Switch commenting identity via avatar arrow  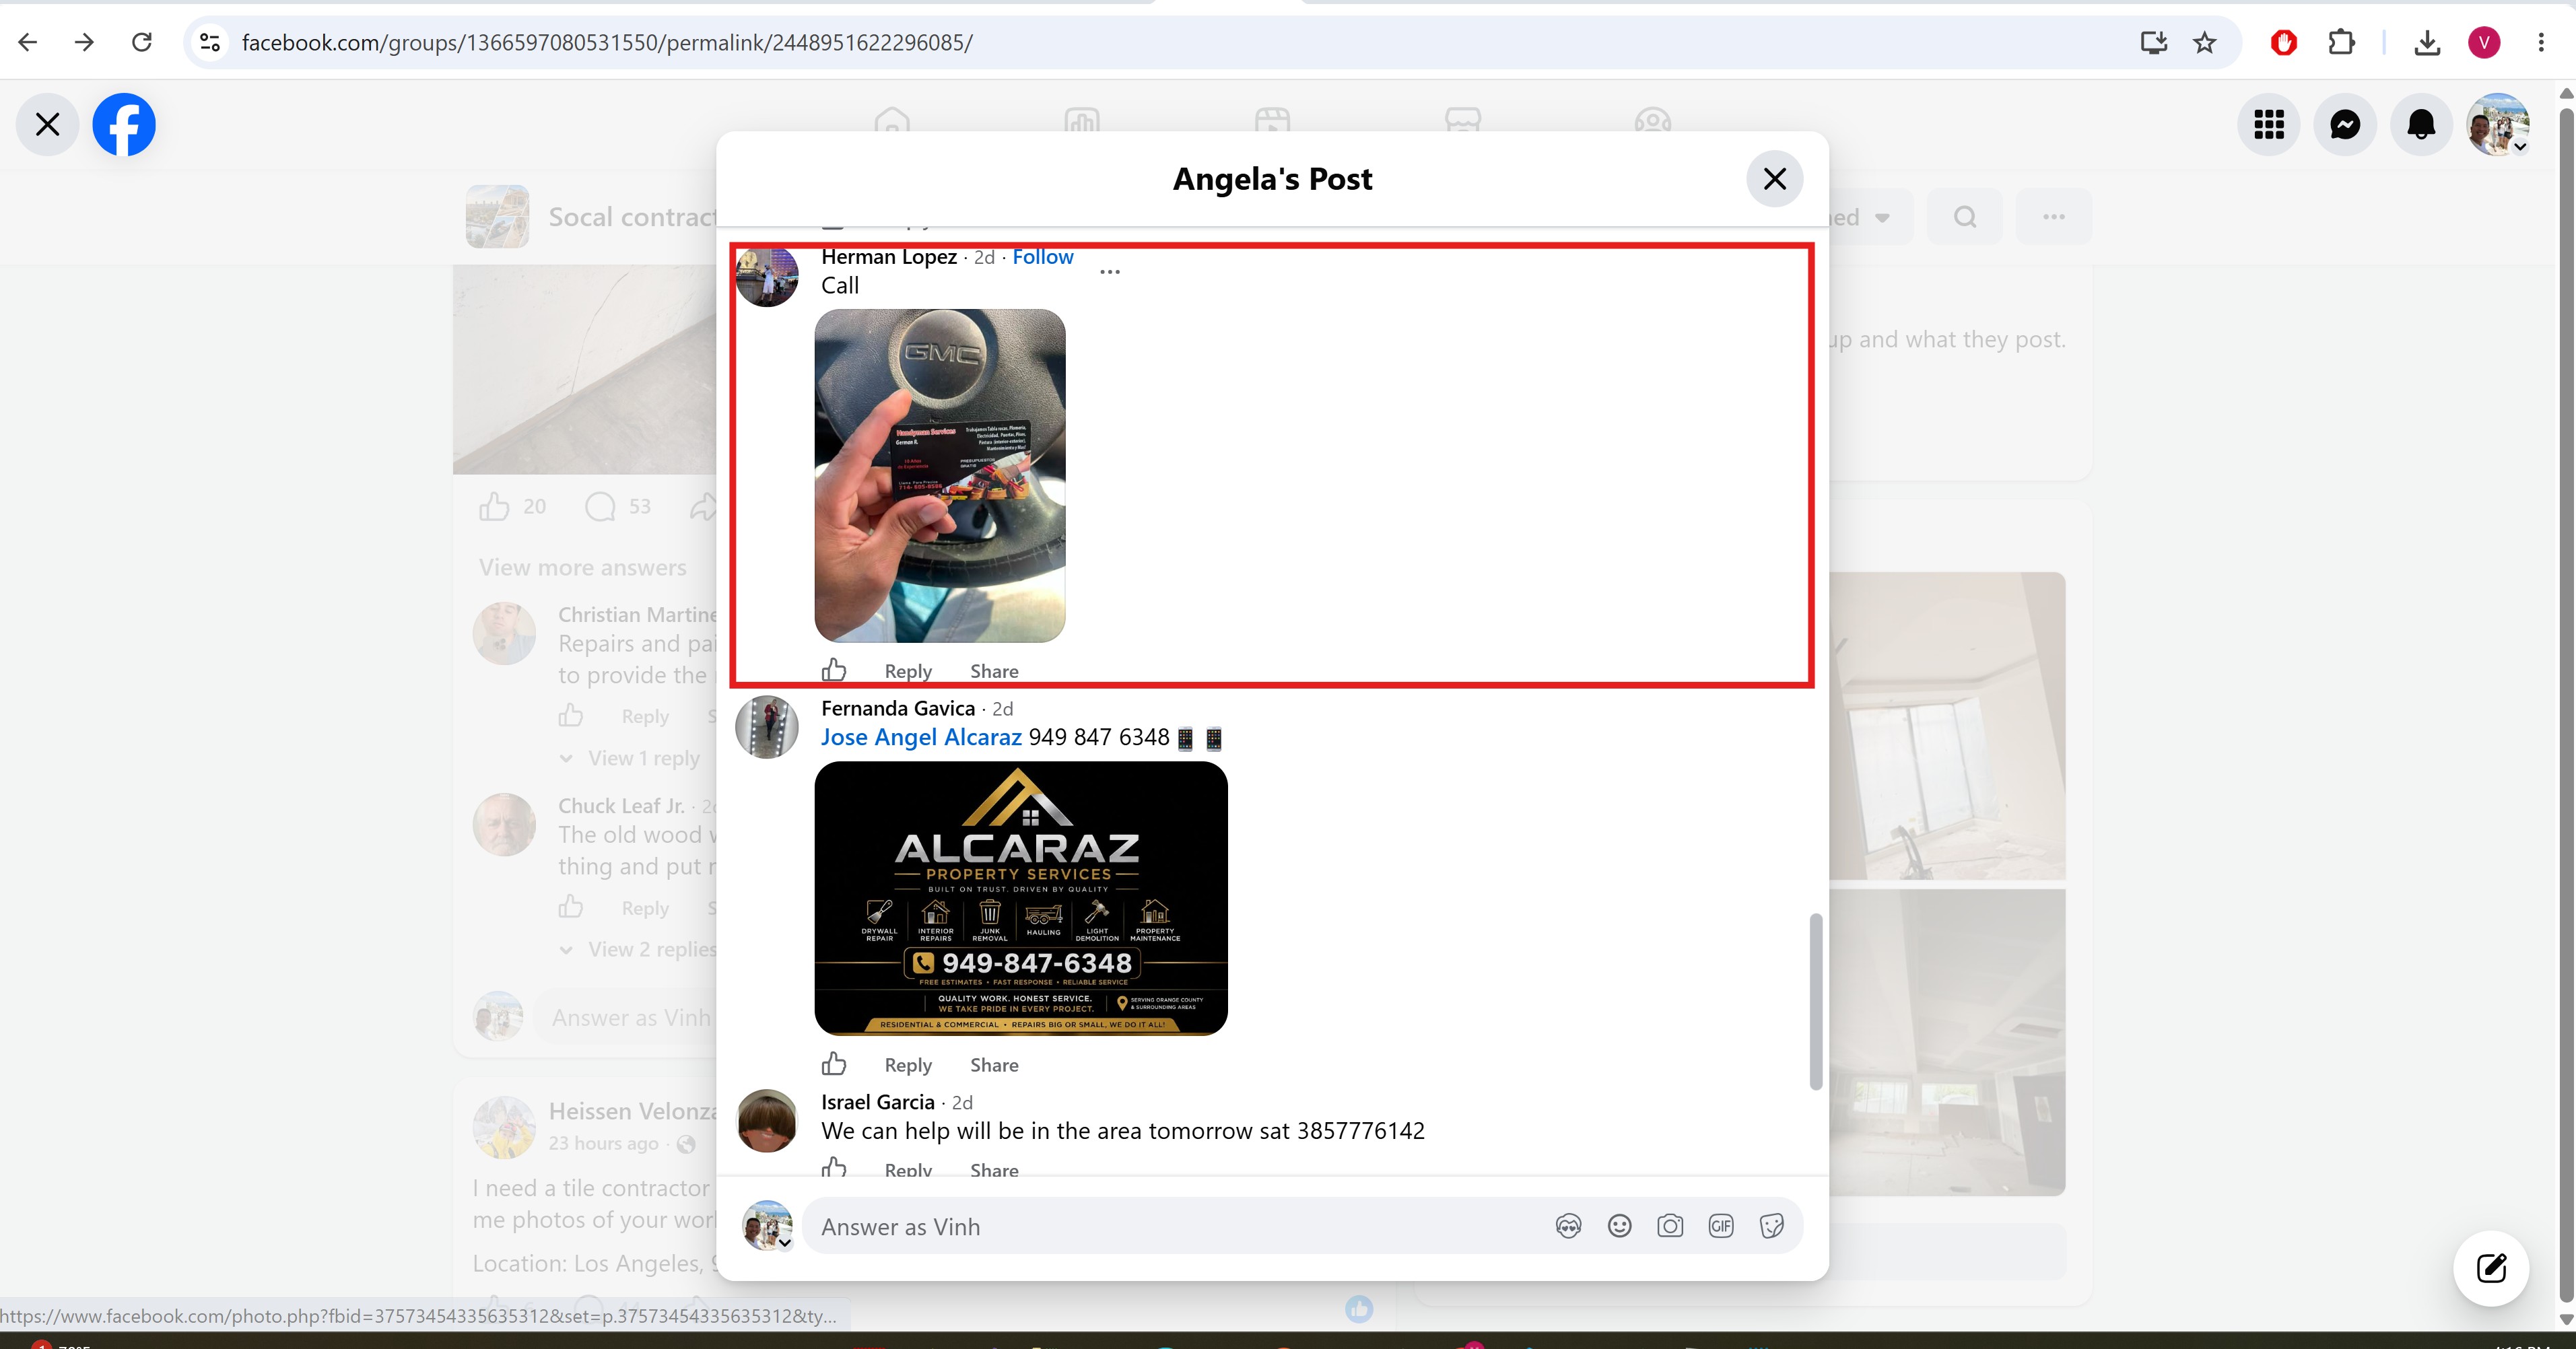coord(786,1244)
